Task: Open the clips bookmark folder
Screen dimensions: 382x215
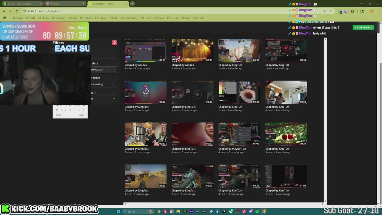Action: (114, 18)
